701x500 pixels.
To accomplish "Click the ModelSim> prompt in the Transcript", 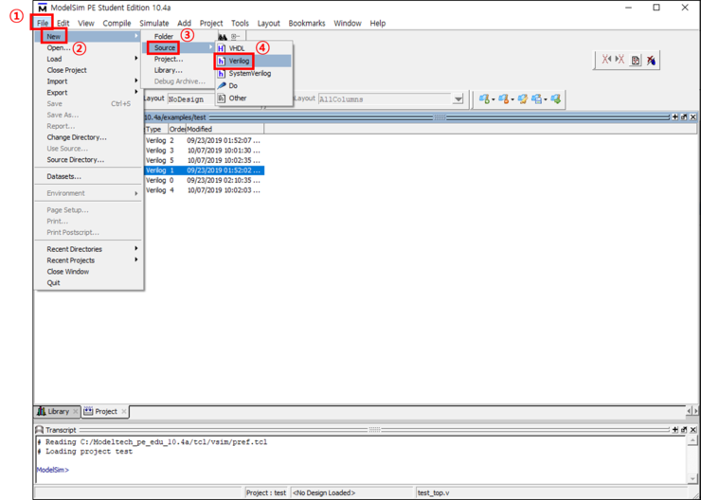I will coord(53,470).
